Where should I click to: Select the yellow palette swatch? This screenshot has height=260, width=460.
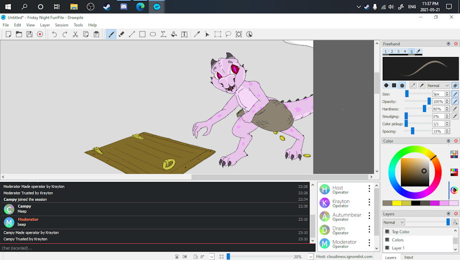point(397,203)
